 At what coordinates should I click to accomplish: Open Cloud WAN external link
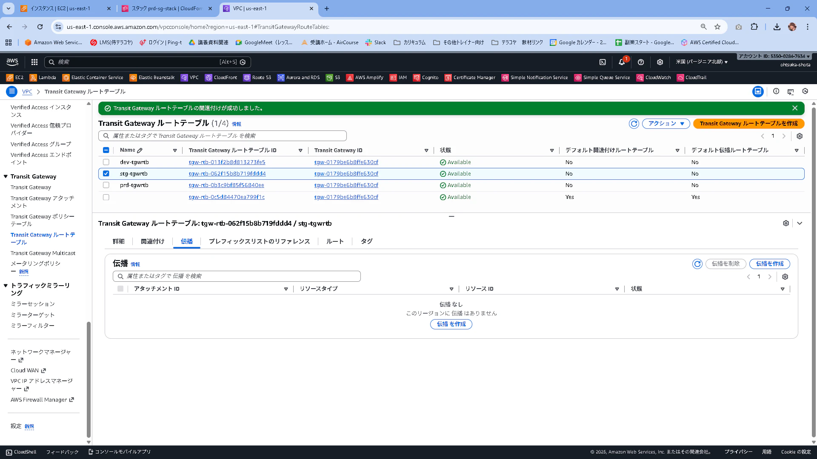pyautogui.click(x=28, y=371)
